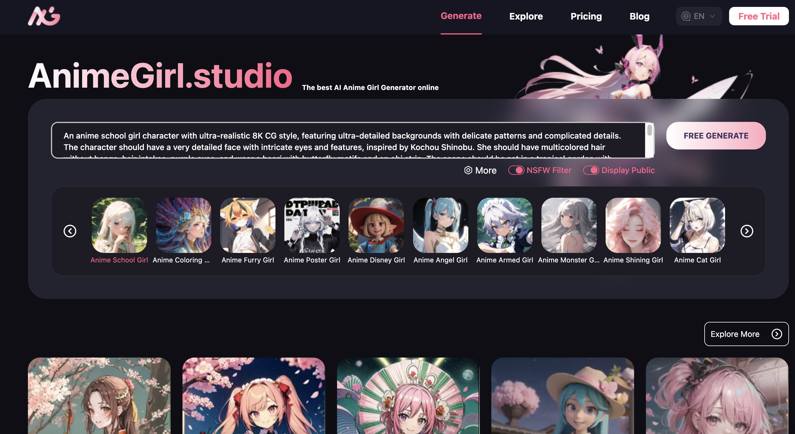Toggle the Anime Shining Girl preset

(x=633, y=226)
